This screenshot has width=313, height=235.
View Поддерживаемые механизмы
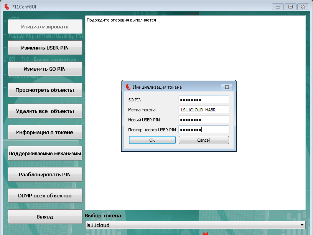click(x=45, y=153)
